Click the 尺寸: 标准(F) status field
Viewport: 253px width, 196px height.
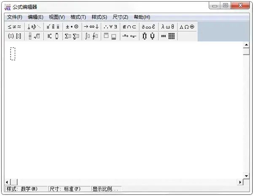click(x=70, y=189)
